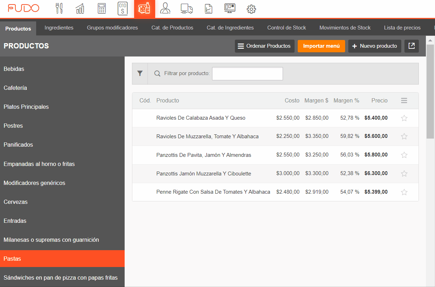The height and width of the screenshot is (287, 435).
Task: Click the price $5.399,00
Action: click(x=376, y=192)
